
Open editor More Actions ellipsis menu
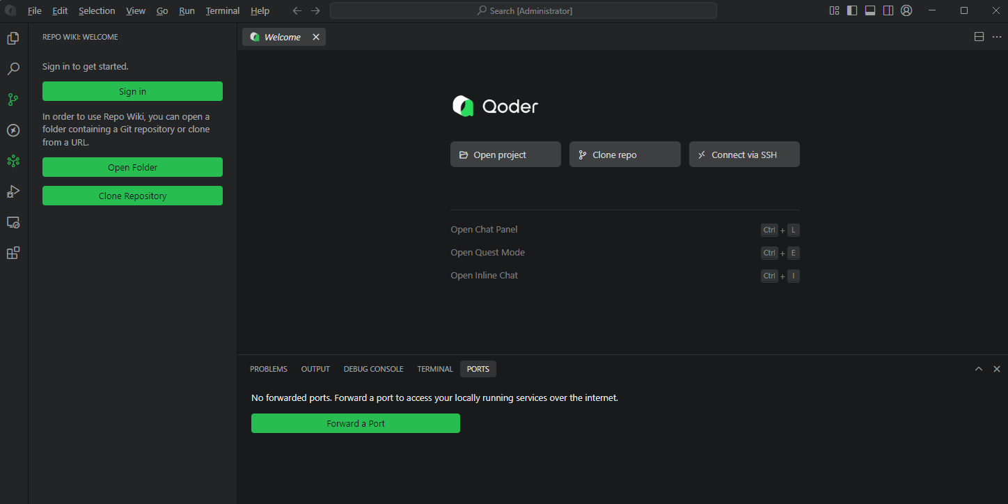coord(997,37)
